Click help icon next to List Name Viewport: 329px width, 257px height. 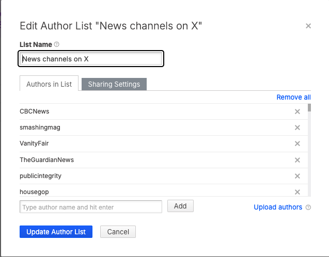pyautogui.click(x=57, y=44)
